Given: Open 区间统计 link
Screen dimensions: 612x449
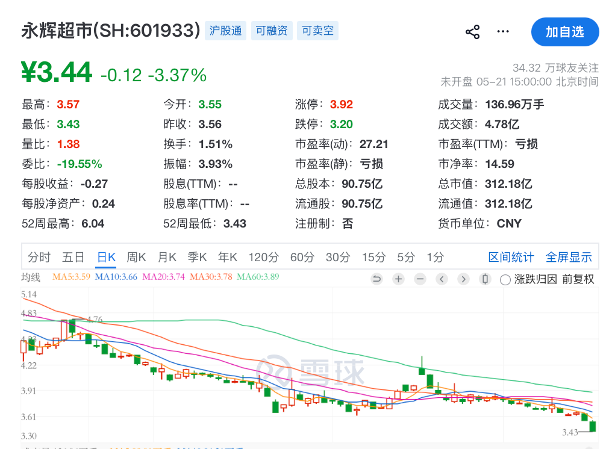Looking at the screenshot, I should 511,257.
